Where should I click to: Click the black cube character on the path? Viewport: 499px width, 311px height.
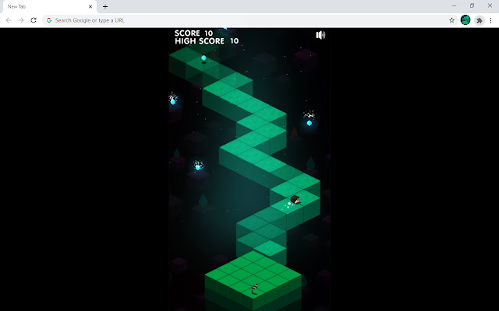click(x=296, y=200)
